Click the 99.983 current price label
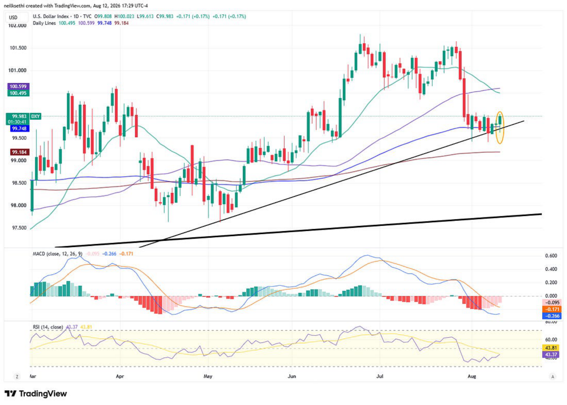This screenshot has height=405, width=567. point(18,116)
